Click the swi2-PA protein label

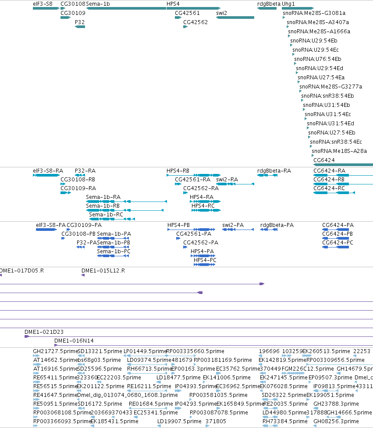tap(233, 225)
